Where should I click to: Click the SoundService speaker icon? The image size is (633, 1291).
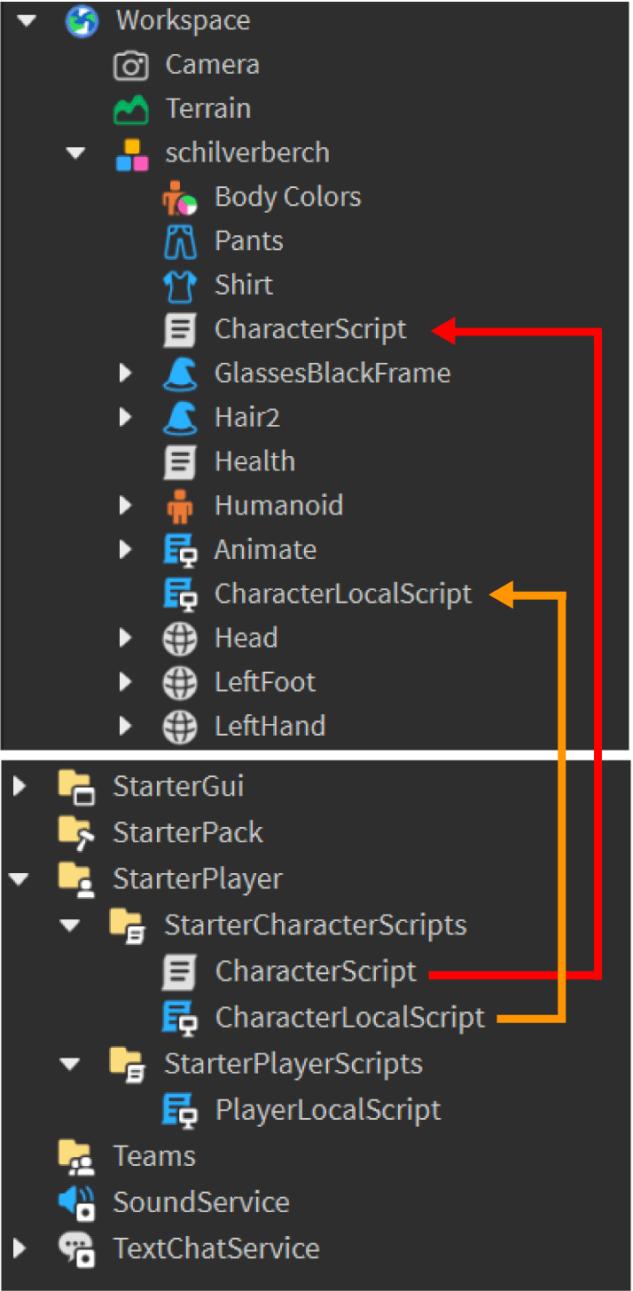point(76,1202)
